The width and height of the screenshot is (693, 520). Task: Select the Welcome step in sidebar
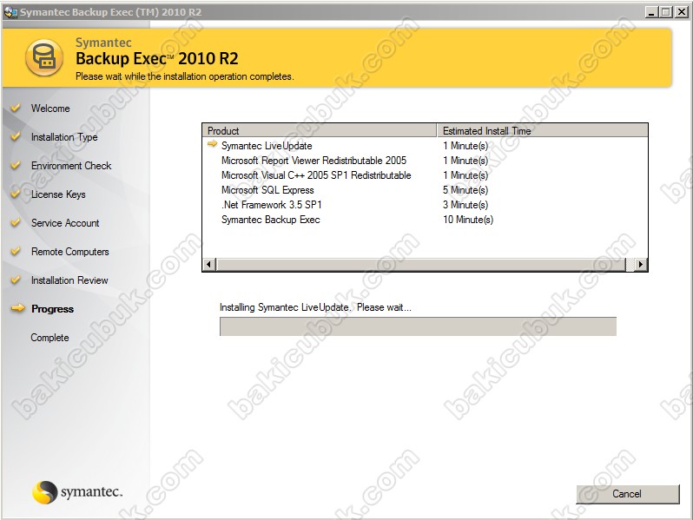50,109
